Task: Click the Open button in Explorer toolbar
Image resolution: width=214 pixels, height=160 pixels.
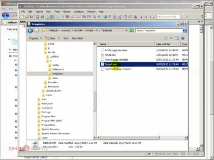Action: tap(50, 38)
